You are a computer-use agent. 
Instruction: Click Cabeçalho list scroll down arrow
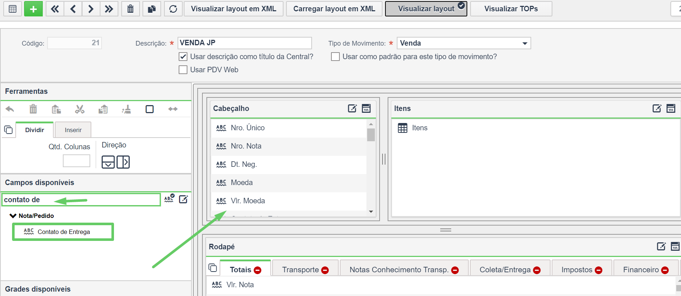(371, 212)
